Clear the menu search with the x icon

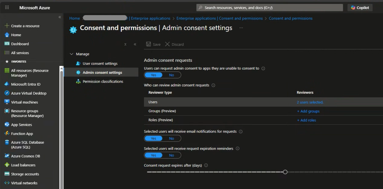(125, 44)
